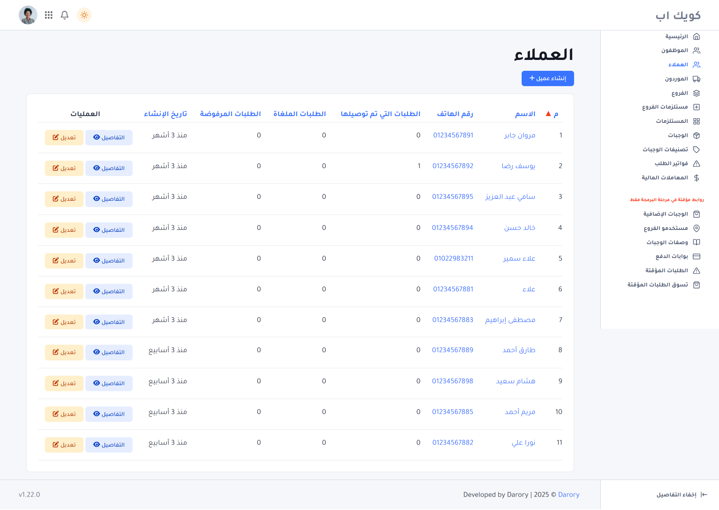Image resolution: width=719 pixels, height=510 pixels.
Task: Call علاء سمير via phone link 01022983211
Action: [453, 258]
